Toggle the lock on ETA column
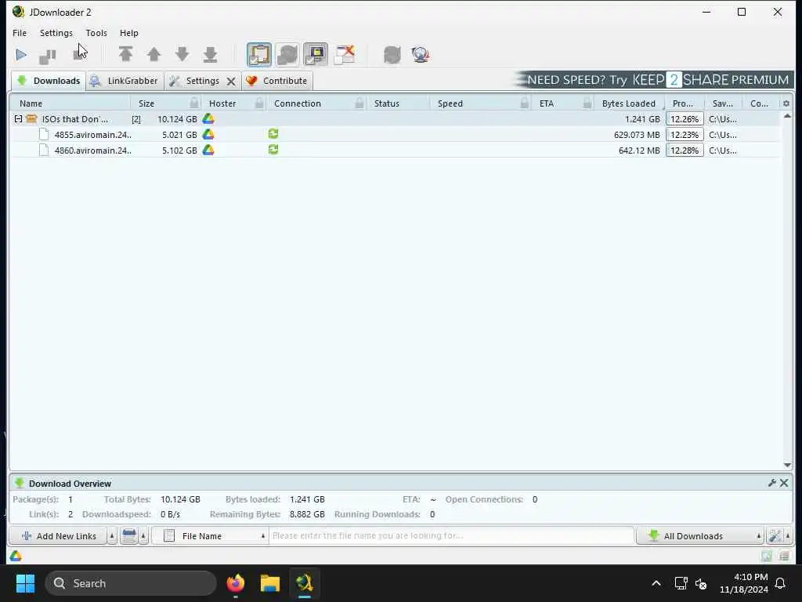The height and width of the screenshot is (602, 802). [587, 103]
